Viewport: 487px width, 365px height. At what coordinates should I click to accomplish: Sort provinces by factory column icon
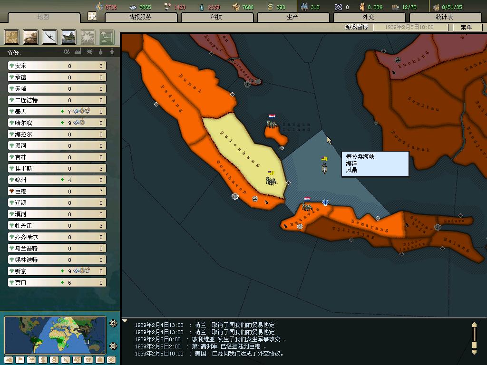78,52
